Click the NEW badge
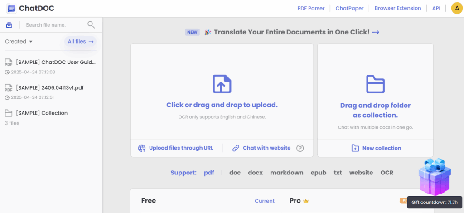This screenshot has height=213, width=464. coord(192,32)
